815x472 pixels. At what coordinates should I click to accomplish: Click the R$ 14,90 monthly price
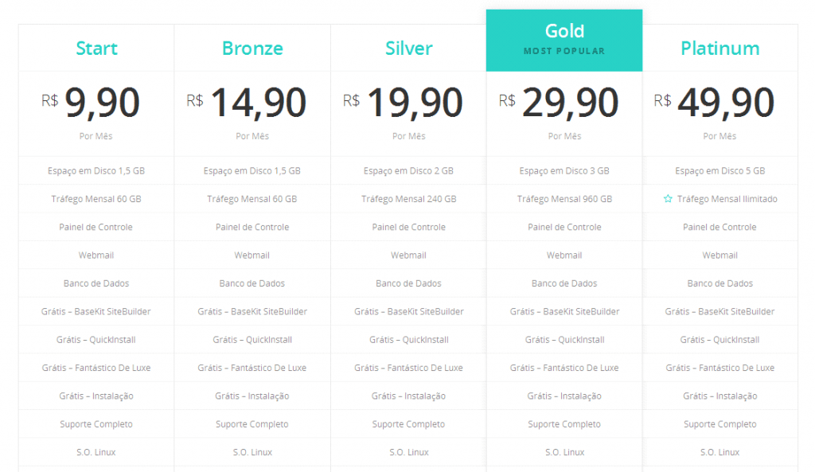(247, 102)
